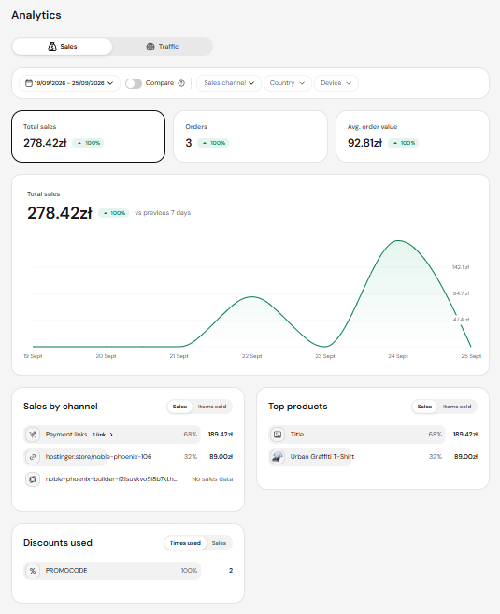Select the Orders metric card
500x614 pixels.
(250, 136)
